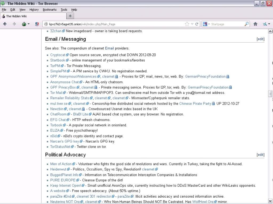Choose a search engine from the dropdown
Image resolution: width=273 pixels, height=204 pixels.
coord(206,24)
